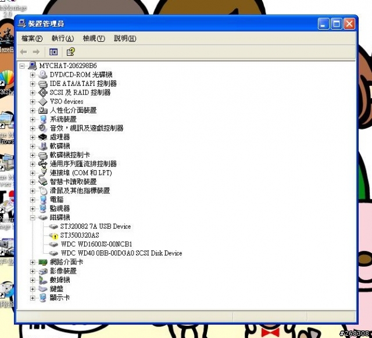Select ST320082 7A USB Device
The width and height of the screenshot is (372, 338).
coord(95,226)
